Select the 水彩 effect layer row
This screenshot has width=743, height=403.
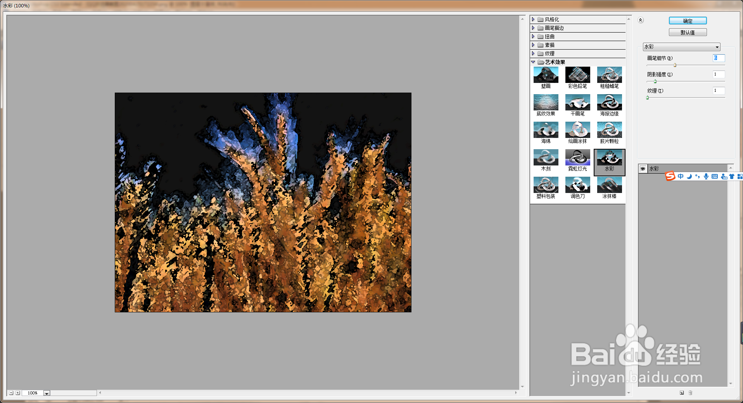coord(683,169)
